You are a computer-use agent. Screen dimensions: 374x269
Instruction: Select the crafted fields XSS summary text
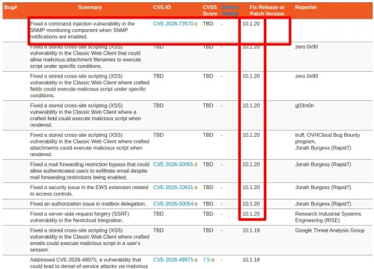[90, 86]
